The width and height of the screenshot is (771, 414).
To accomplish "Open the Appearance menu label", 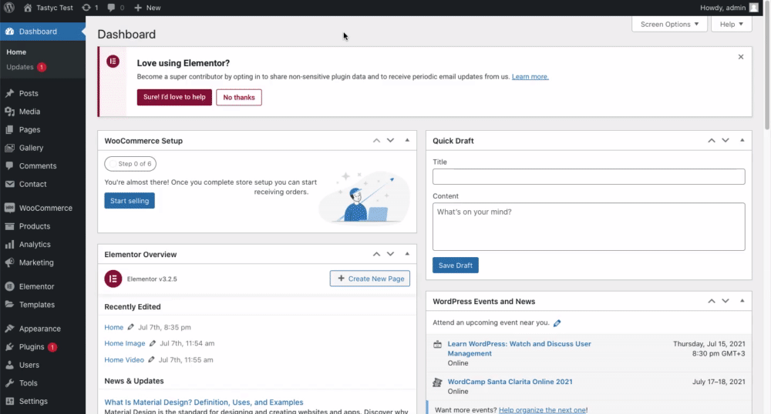I will pyautogui.click(x=40, y=329).
